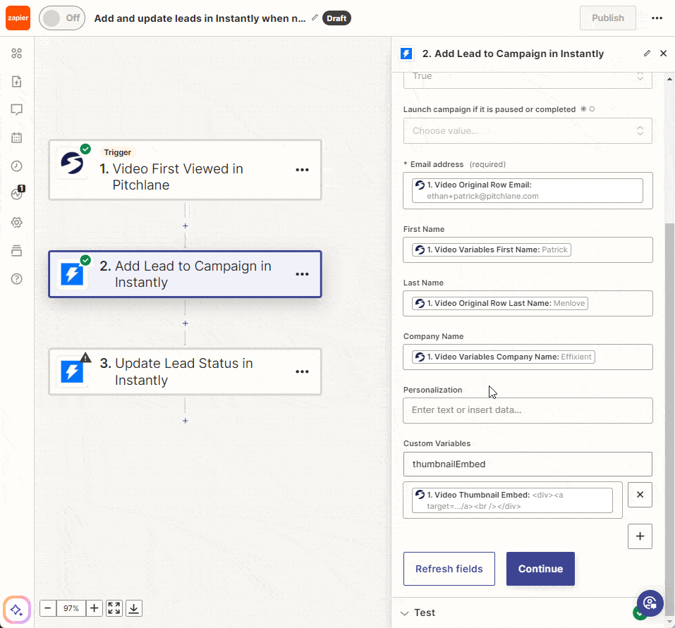The width and height of the screenshot is (675, 628).
Task: Click the Draft status badge
Action: [x=336, y=18]
